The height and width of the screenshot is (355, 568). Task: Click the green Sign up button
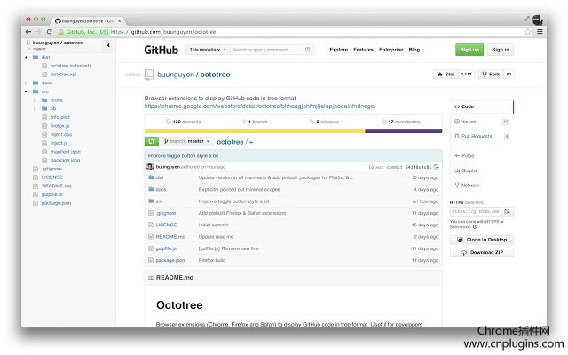(469, 50)
